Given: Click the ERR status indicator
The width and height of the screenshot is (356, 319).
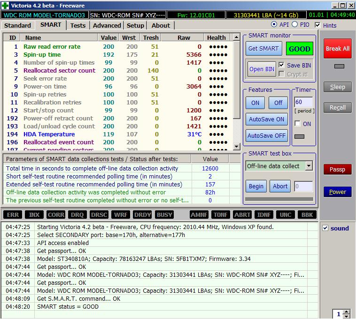Looking at the screenshot, I should [13, 215].
